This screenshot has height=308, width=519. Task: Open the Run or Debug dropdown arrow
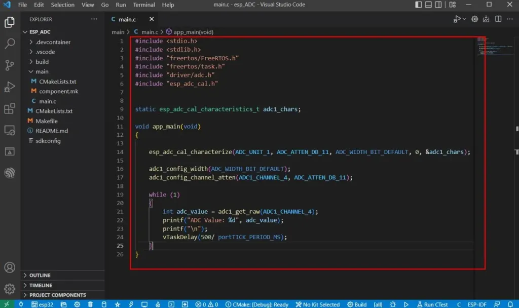(x=464, y=19)
